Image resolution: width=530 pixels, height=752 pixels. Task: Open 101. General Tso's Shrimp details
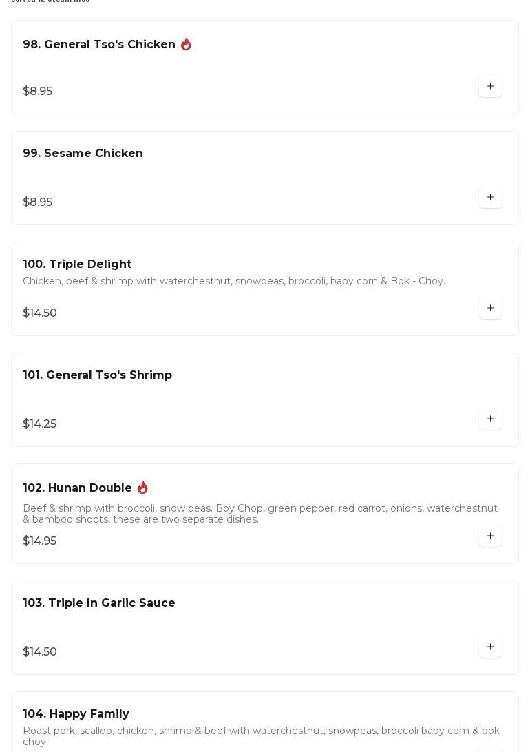[97, 375]
